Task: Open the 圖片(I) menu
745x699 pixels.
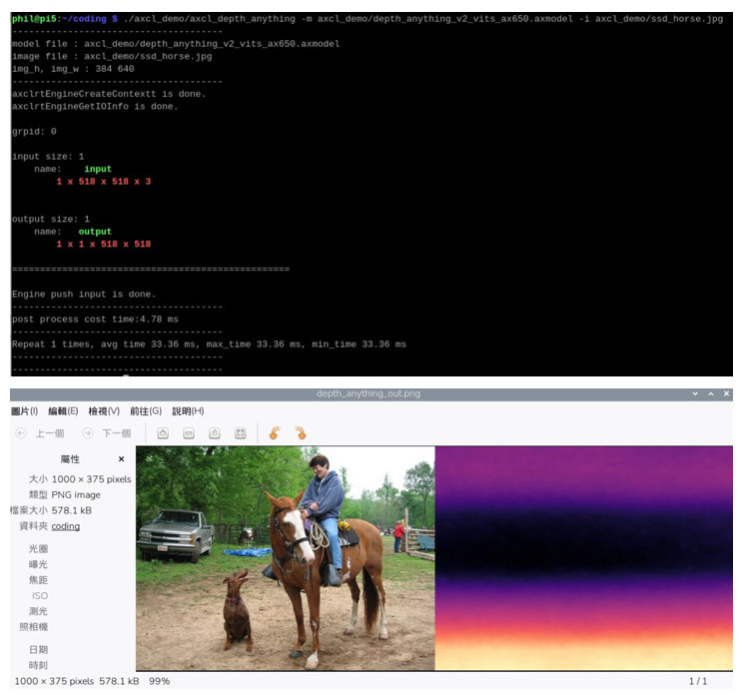Action: (x=24, y=411)
